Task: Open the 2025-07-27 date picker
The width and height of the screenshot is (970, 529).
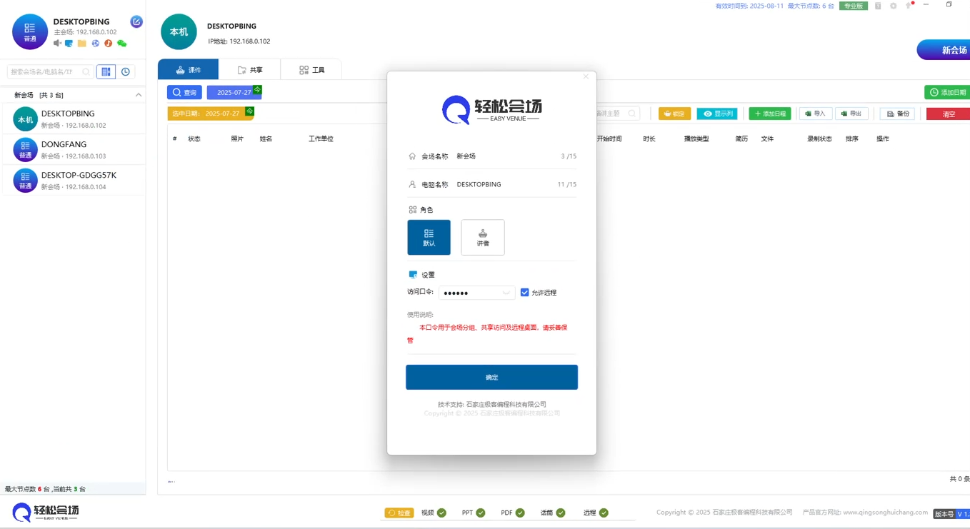Action: pos(234,93)
